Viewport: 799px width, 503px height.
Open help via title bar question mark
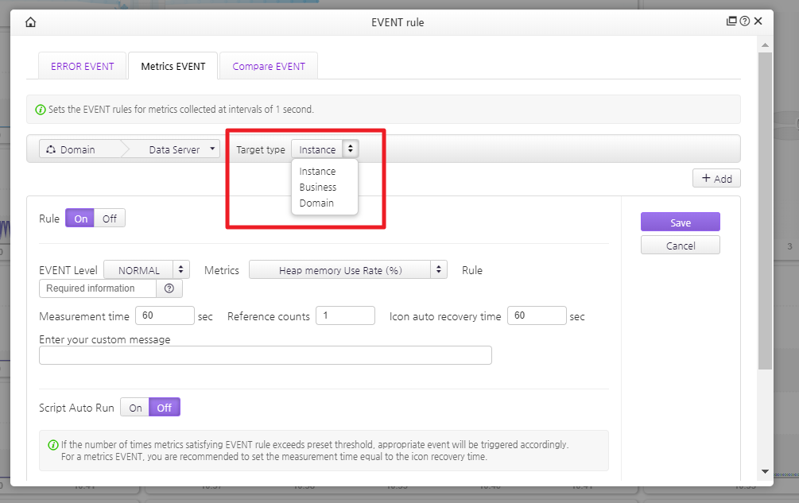745,22
